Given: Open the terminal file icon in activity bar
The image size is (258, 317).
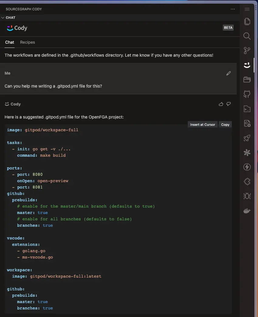Looking at the screenshot, I should click(247, 109).
